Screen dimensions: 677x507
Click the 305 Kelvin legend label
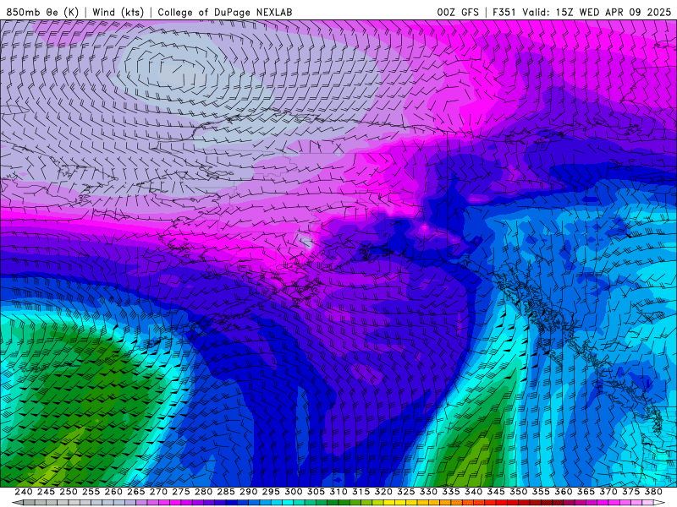point(316,492)
